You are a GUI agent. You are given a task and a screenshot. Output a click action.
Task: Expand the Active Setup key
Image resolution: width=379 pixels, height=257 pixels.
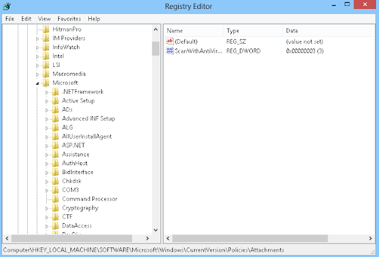point(47,101)
